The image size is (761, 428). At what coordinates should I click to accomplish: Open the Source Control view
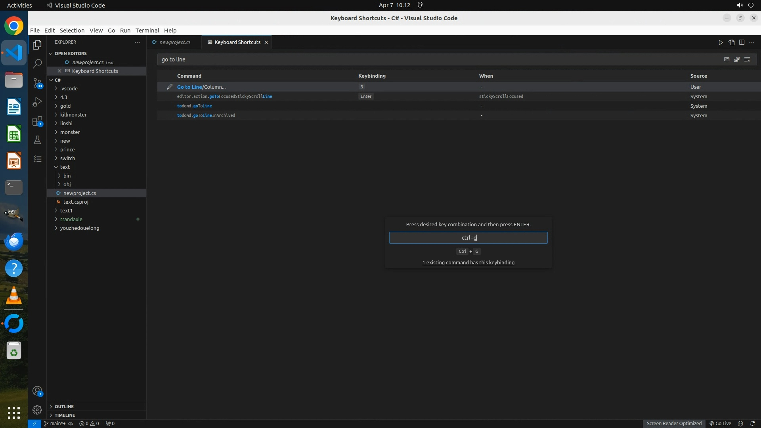[x=37, y=82]
